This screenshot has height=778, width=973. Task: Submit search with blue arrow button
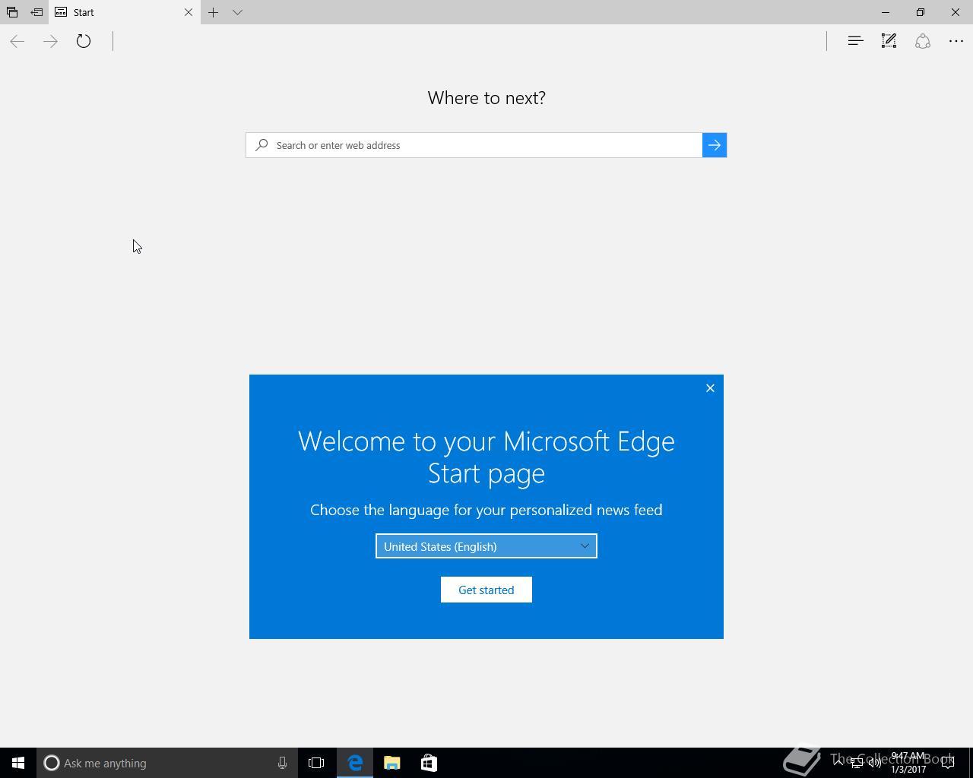pos(715,145)
